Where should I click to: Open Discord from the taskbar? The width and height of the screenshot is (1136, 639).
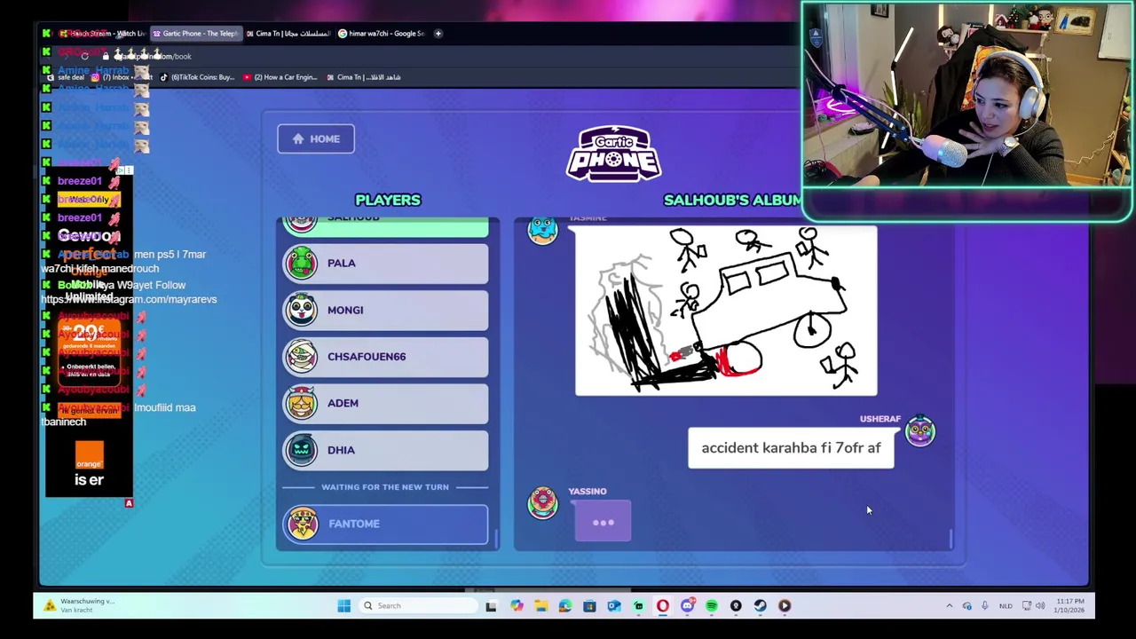pos(687,606)
